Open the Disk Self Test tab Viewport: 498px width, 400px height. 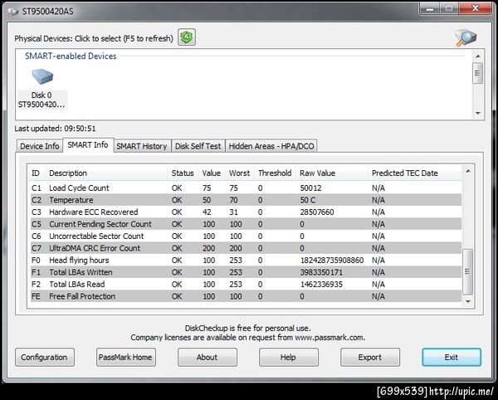click(198, 146)
